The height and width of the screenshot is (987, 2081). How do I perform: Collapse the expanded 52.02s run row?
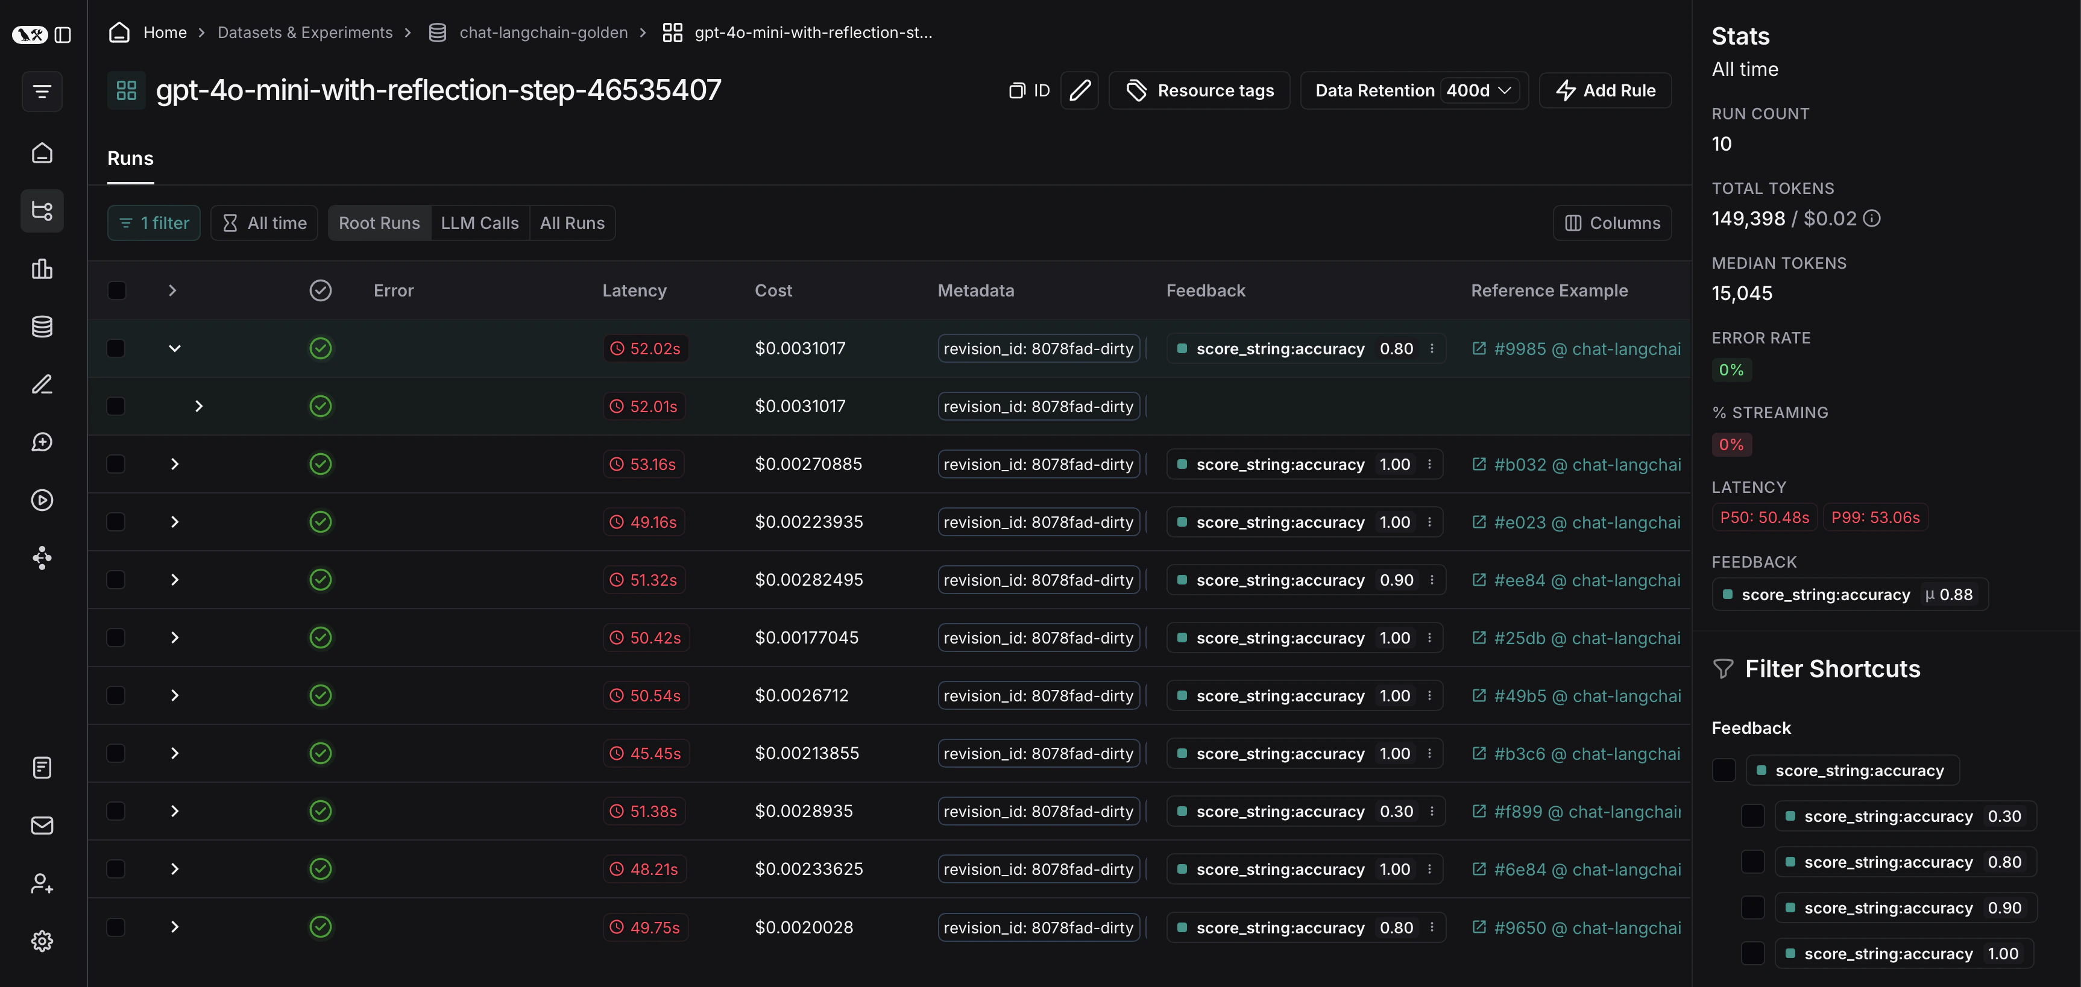click(x=174, y=349)
